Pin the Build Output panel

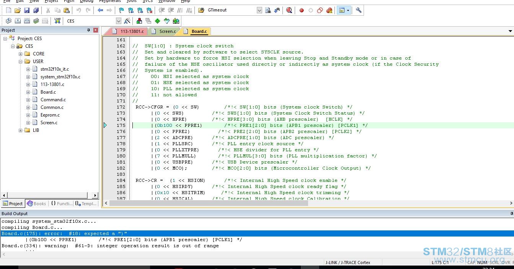[x=511, y=214]
